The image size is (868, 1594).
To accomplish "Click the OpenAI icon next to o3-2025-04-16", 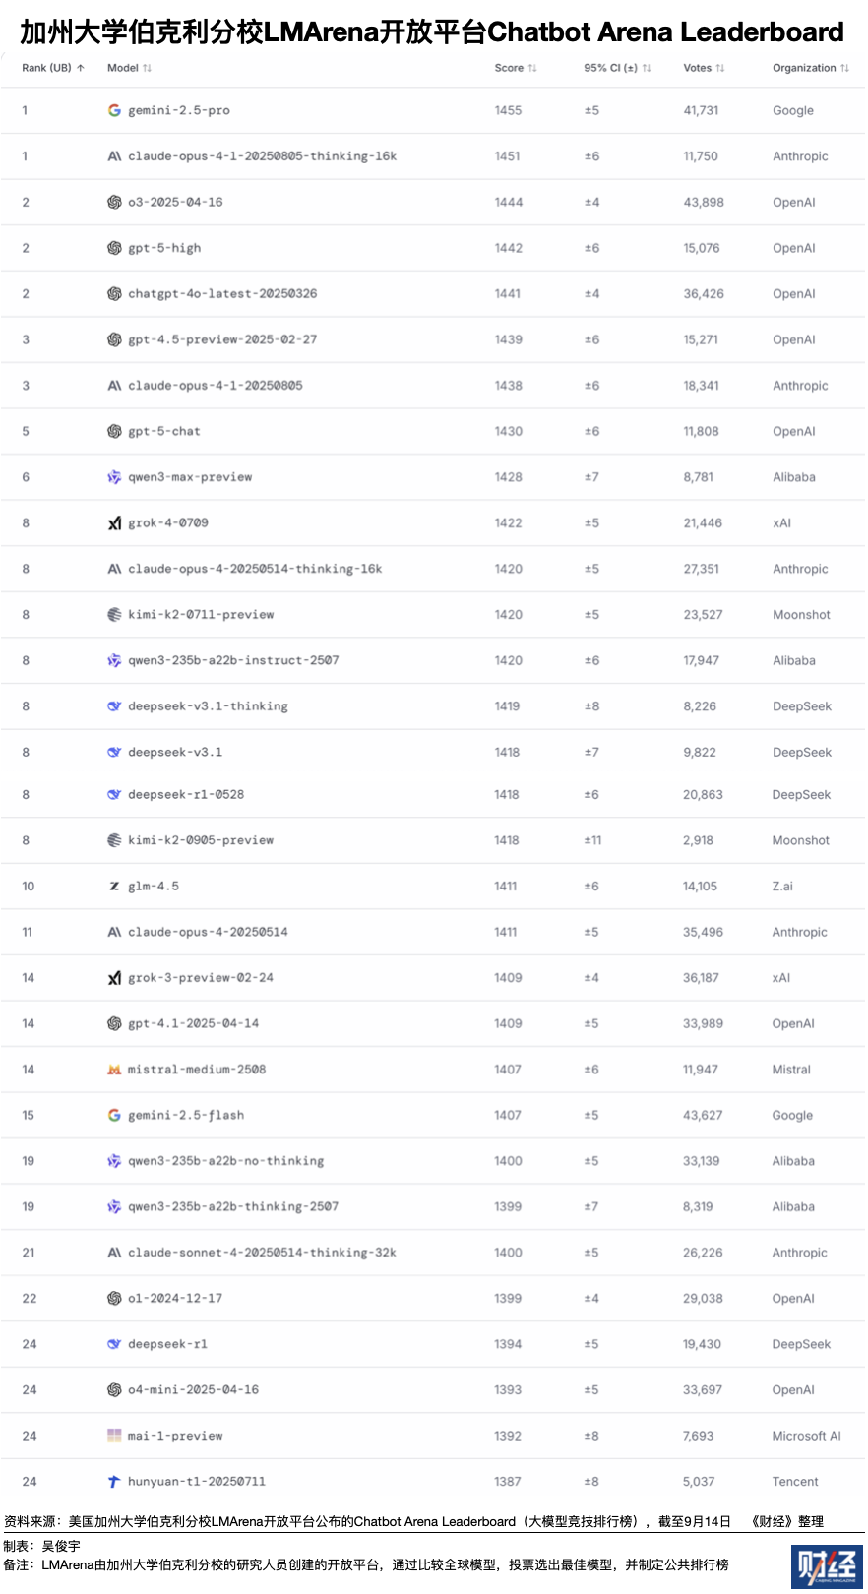I will pos(114,202).
